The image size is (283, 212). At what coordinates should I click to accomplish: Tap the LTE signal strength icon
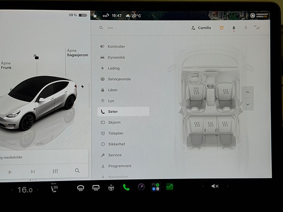point(256,27)
